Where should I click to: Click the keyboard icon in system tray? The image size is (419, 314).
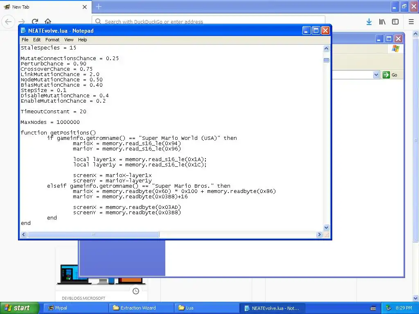(373, 308)
